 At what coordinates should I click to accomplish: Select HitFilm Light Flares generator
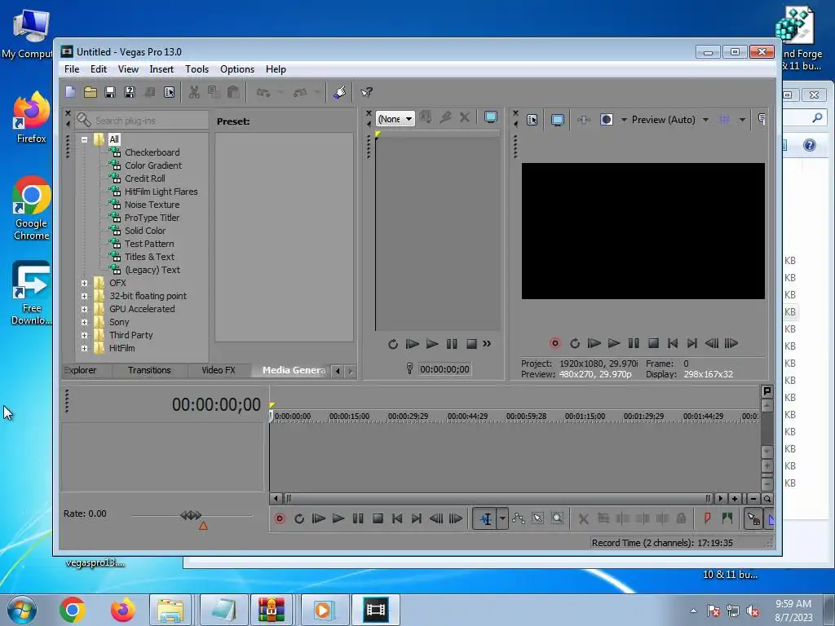(161, 192)
